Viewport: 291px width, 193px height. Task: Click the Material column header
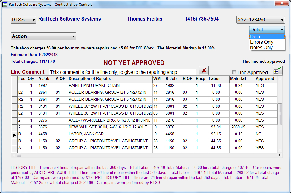tap(242, 79)
